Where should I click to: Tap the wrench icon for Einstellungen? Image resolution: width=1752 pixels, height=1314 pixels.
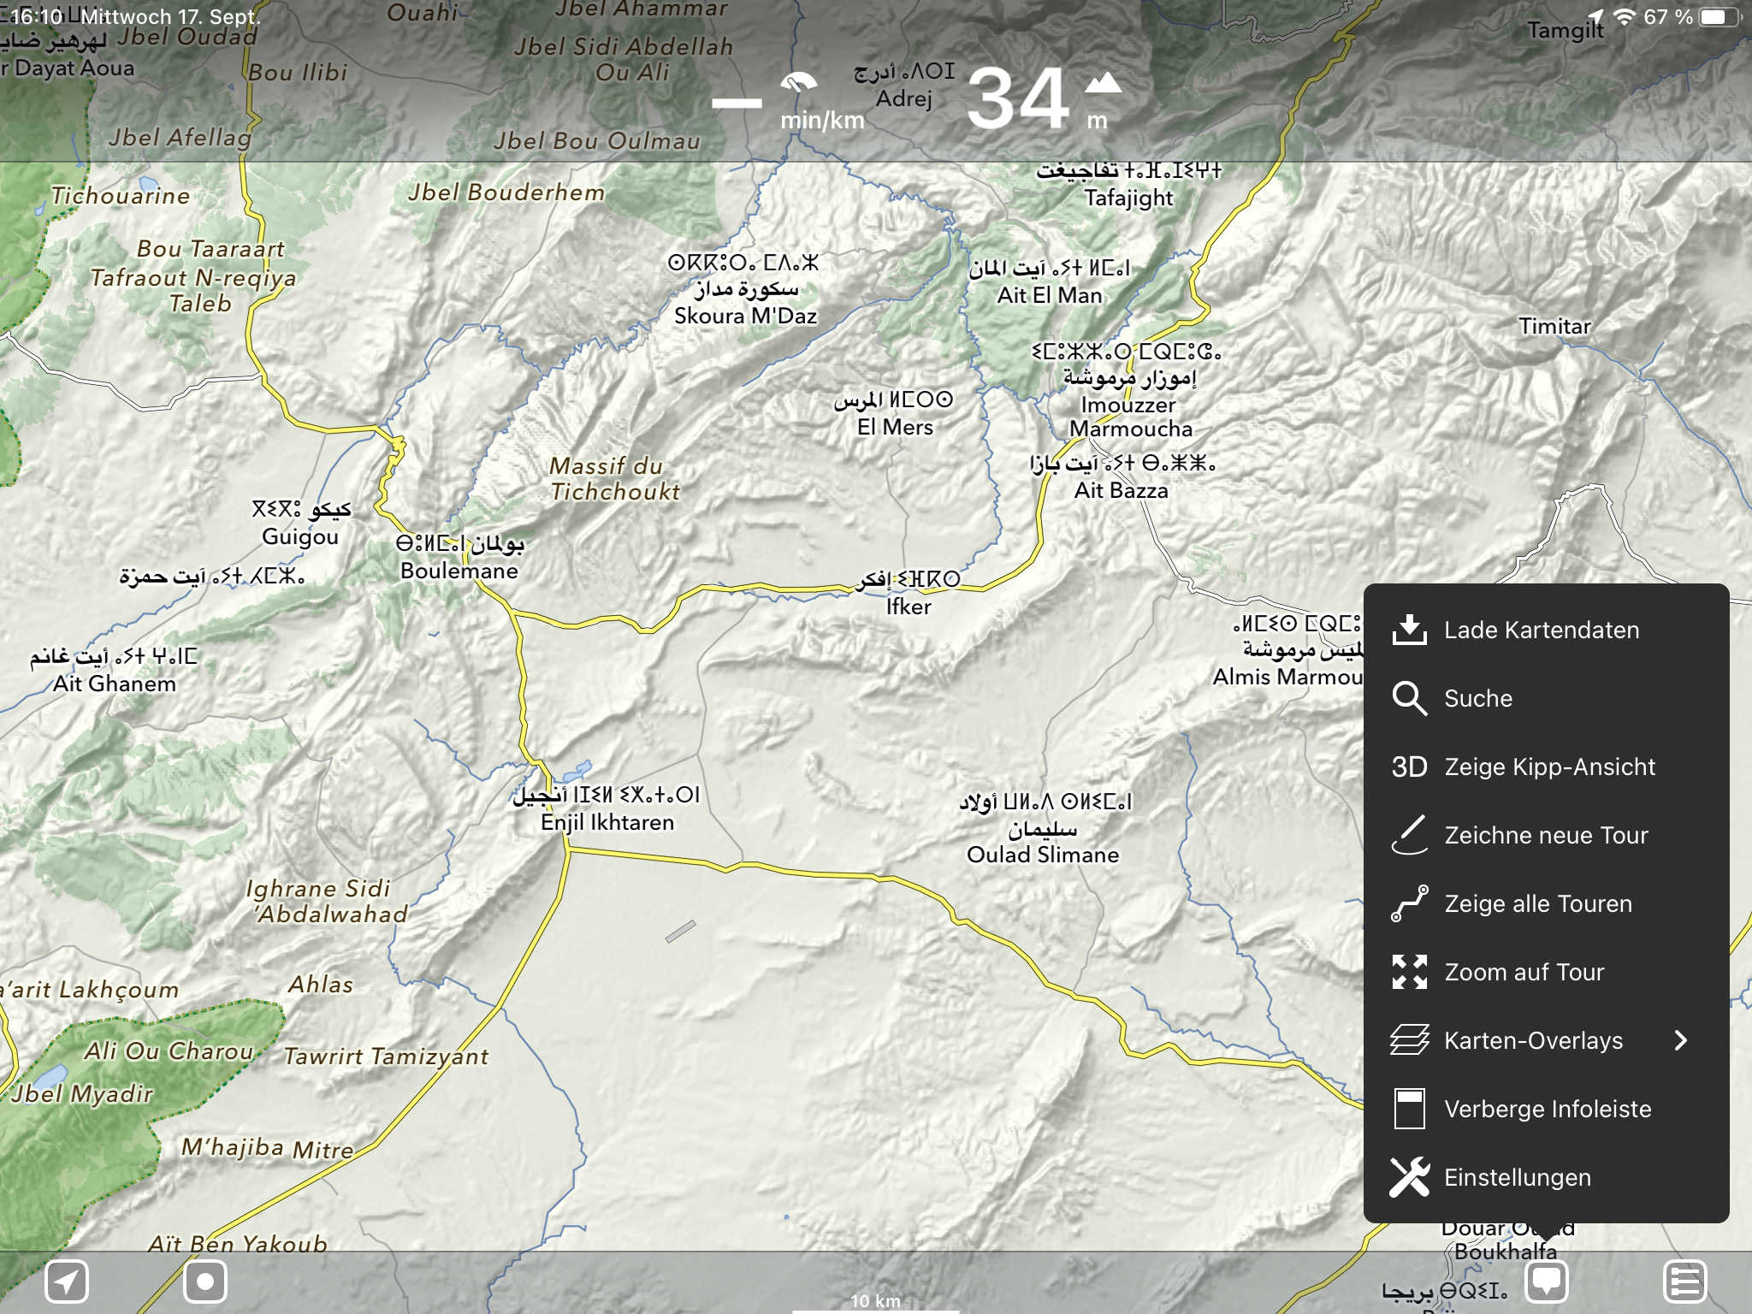tap(1409, 1177)
